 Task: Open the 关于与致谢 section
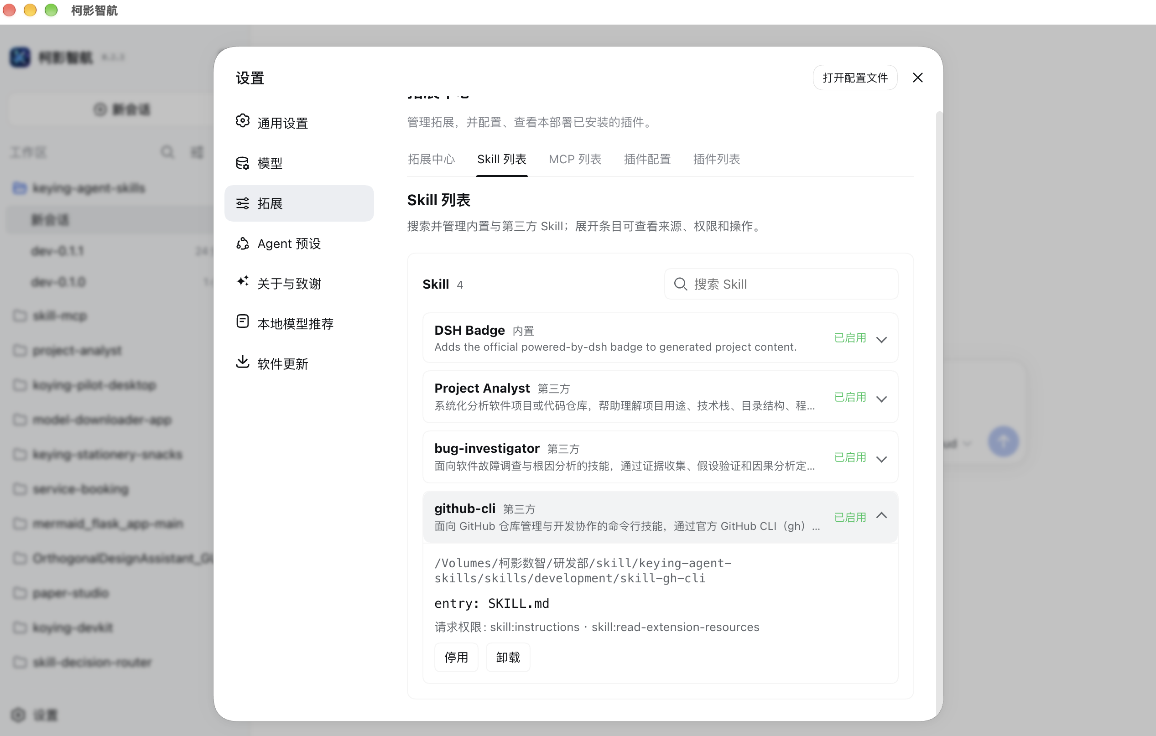pyautogui.click(x=299, y=283)
